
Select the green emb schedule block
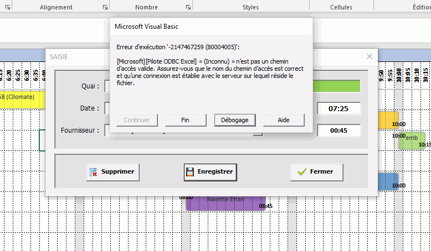[x=412, y=141]
